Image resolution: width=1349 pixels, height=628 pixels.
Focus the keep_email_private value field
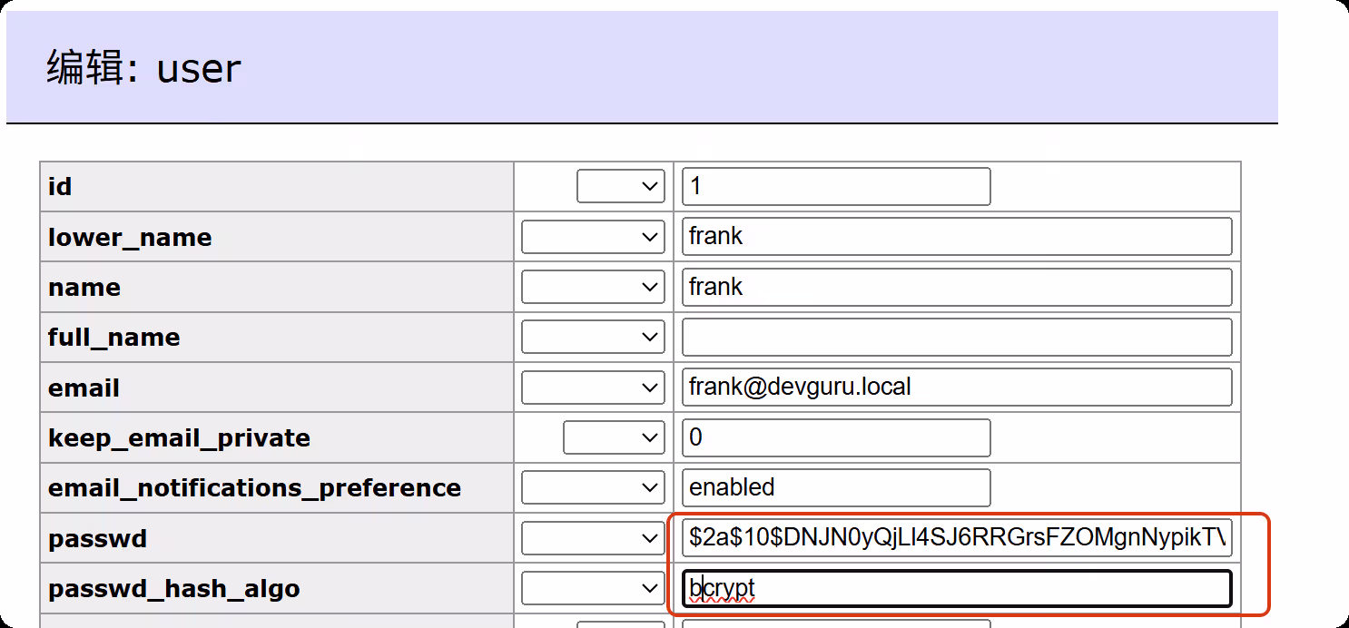coord(835,438)
